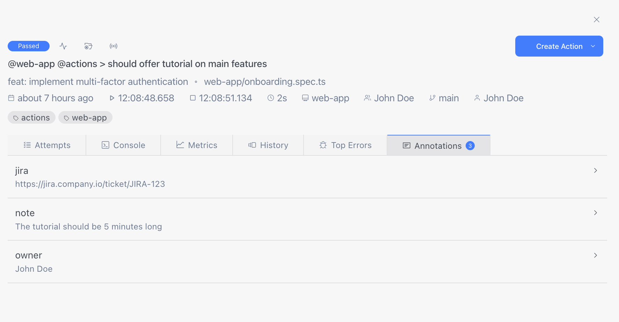Switch to the Metrics tab
The width and height of the screenshot is (619, 322).
point(197,145)
